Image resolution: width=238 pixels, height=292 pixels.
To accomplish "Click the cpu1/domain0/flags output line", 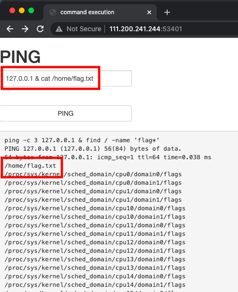I will [93, 191].
